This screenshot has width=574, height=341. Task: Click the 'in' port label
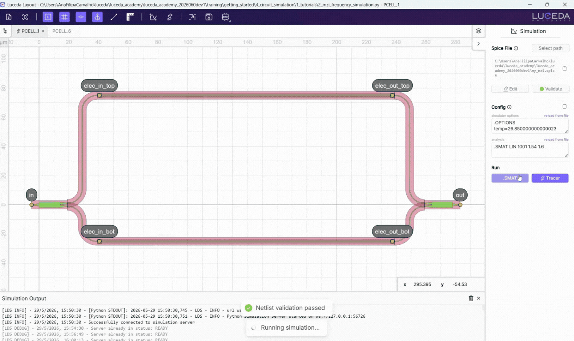[x=31, y=195]
